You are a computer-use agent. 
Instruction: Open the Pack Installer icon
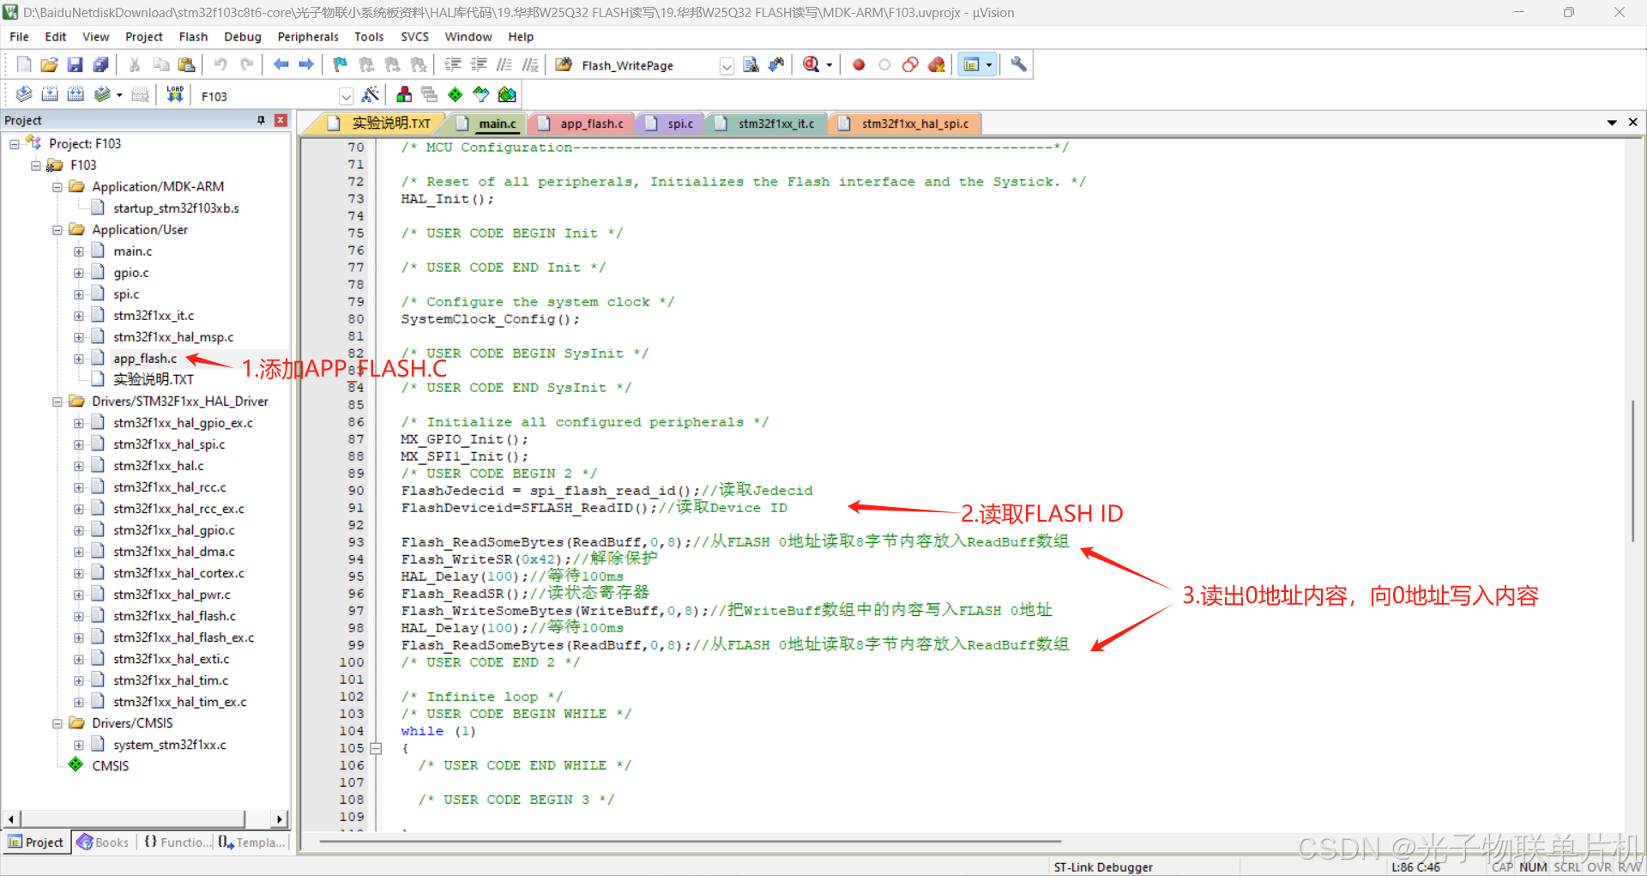(x=507, y=94)
